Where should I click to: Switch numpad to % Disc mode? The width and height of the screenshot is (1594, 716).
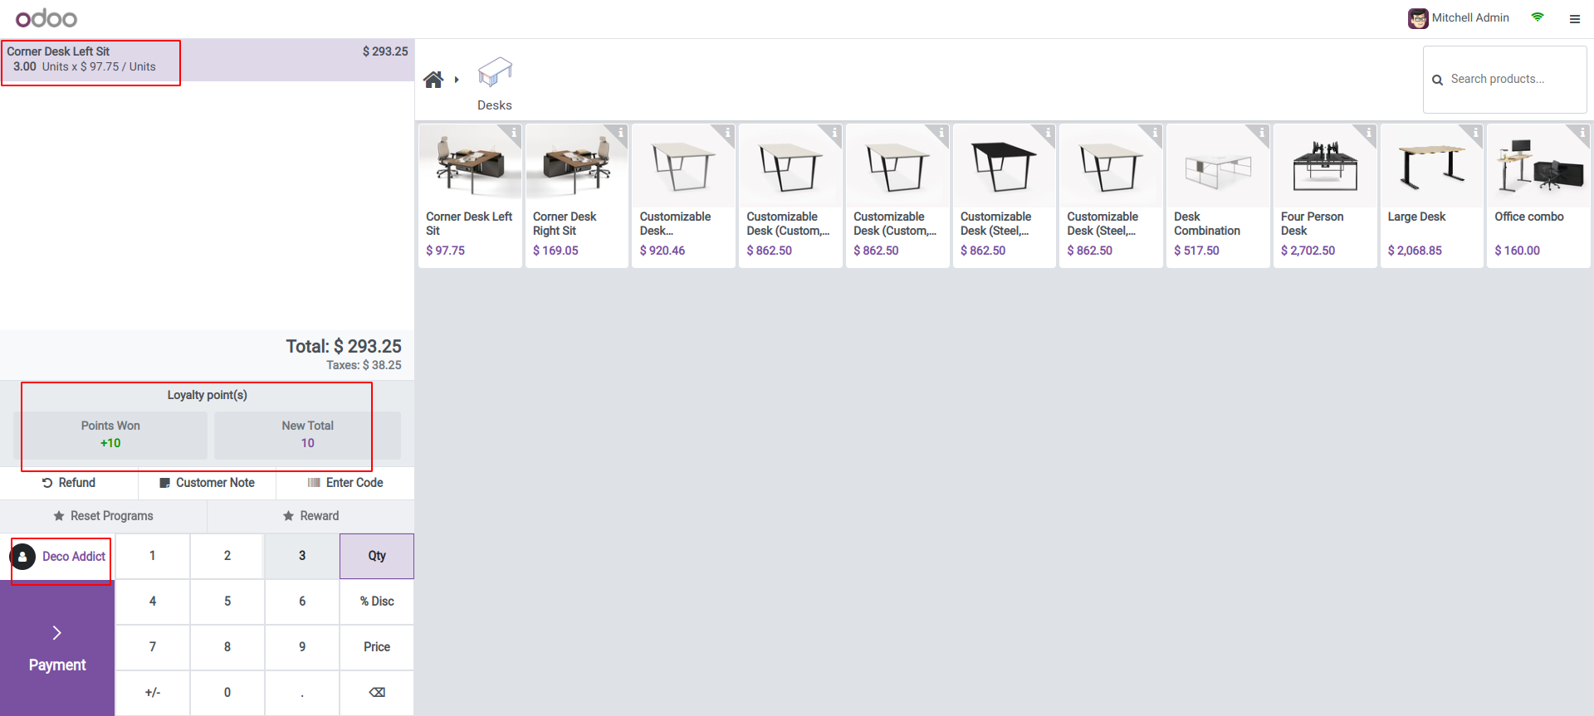(x=377, y=602)
